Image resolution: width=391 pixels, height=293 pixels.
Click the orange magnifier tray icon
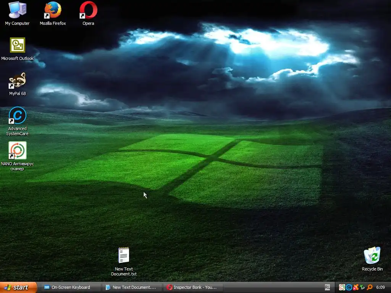coord(370,288)
